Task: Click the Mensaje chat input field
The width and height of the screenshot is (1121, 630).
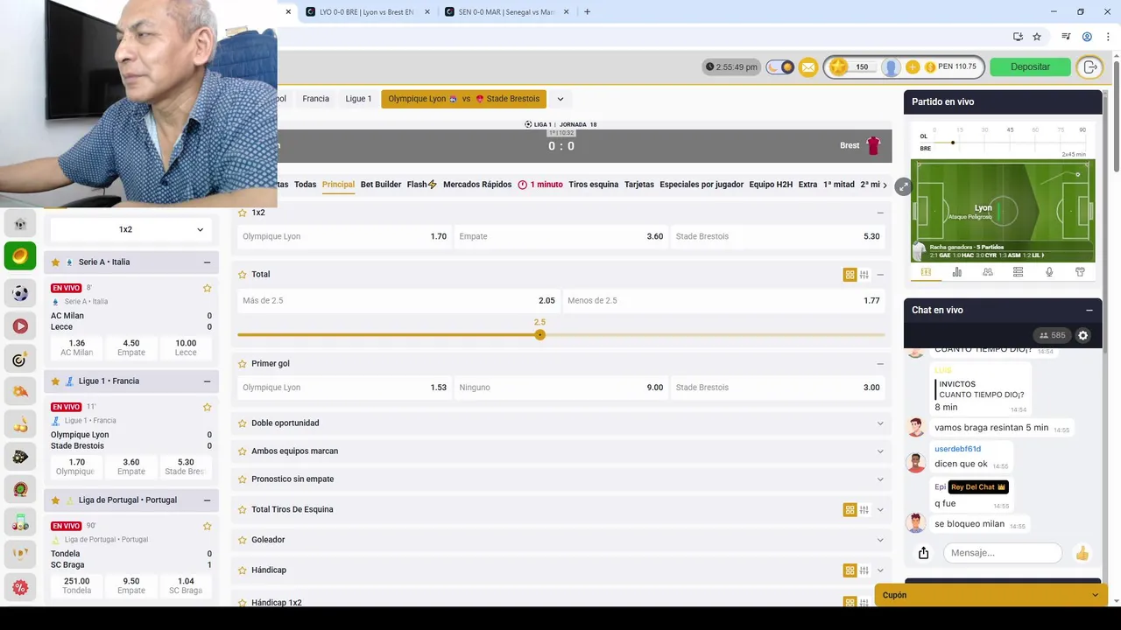Action: 1002,553
